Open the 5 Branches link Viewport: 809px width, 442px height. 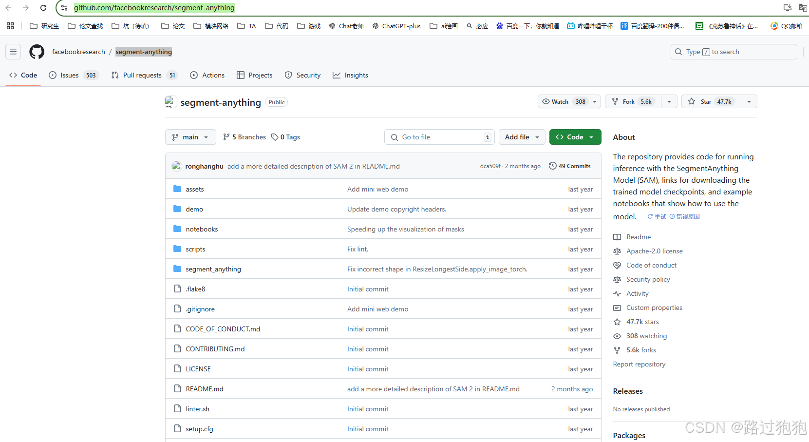coord(245,137)
